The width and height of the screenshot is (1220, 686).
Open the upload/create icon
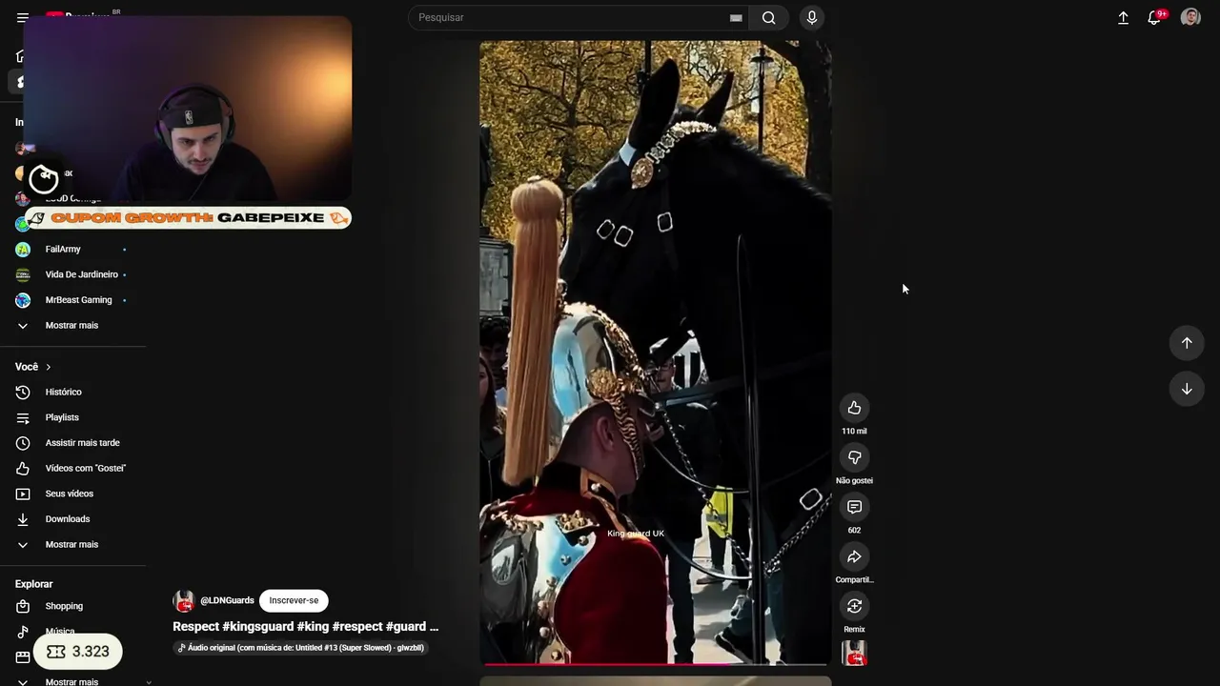point(1124,18)
